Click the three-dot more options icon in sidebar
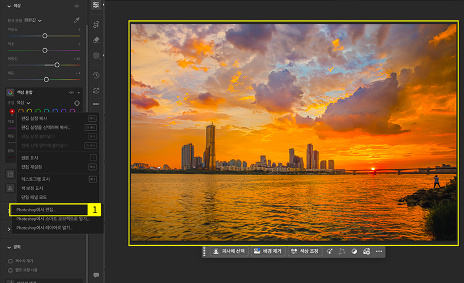 (x=96, y=104)
